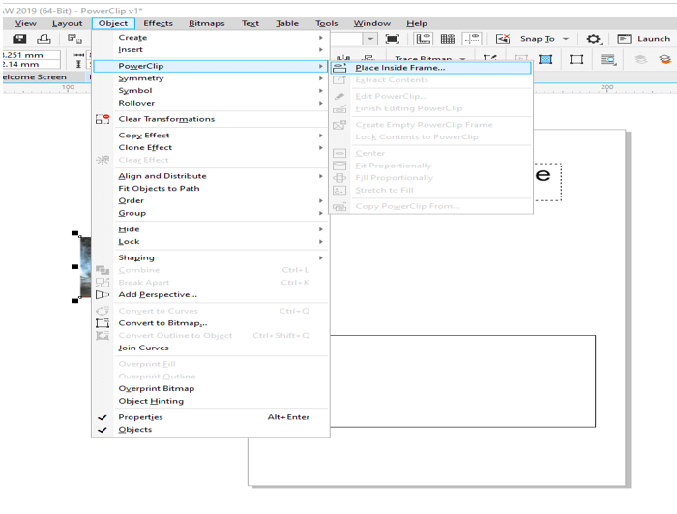Open the zoom level dropdown arrow
Screen dimensions: 677x514
(370, 39)
